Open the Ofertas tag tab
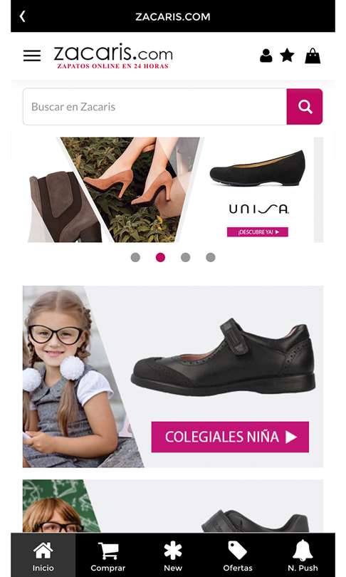 238,556
